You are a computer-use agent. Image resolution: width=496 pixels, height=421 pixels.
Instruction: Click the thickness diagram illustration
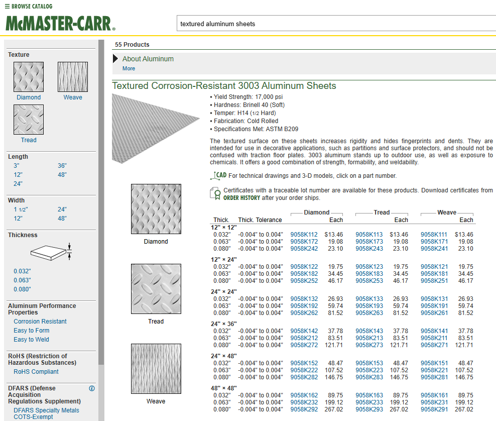coord(51,252)
